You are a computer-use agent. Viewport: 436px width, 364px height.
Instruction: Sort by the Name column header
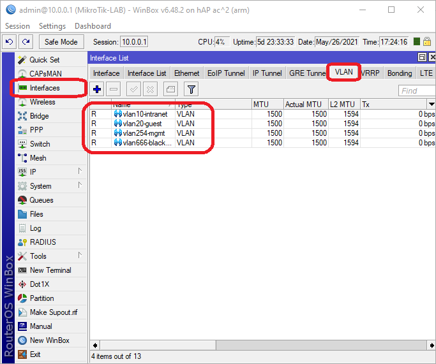(x=143, y=105)
